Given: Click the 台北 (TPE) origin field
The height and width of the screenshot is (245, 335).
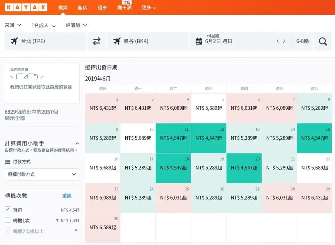Looking at the screenshot, I should 45,41.
